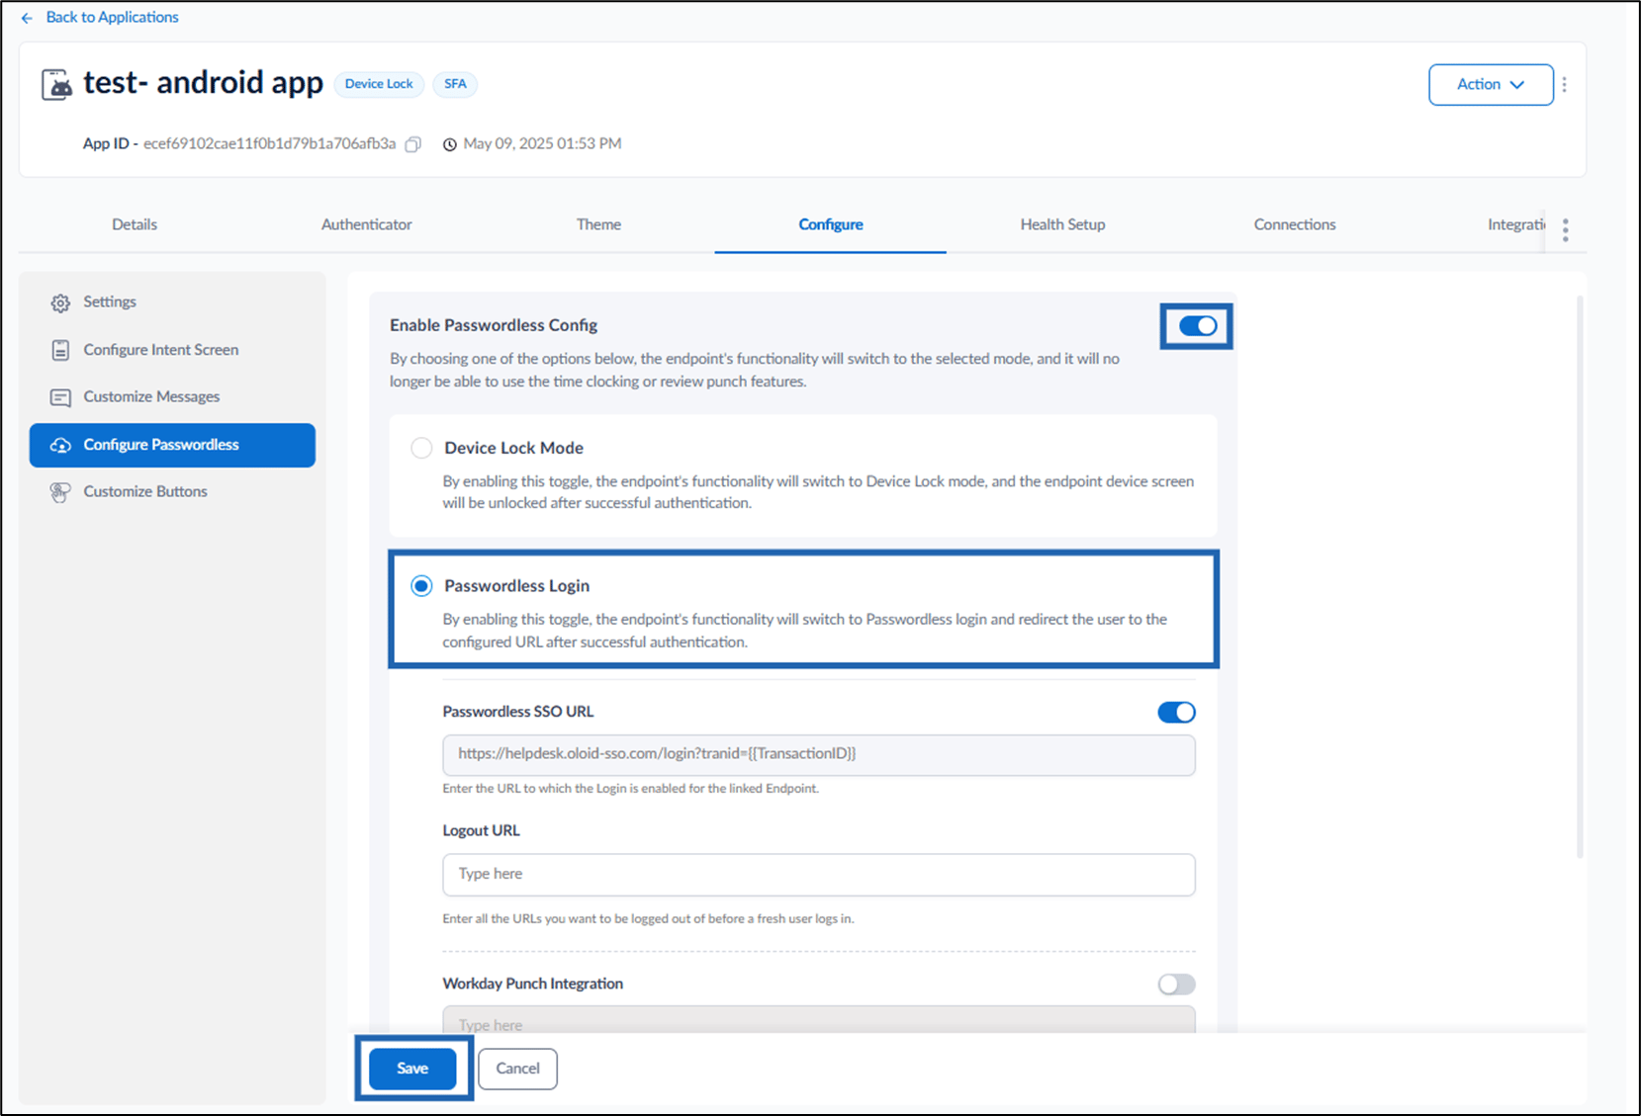The width and height of the screenshot is (1641, 1116).
Task: Click the Device Lock Mode label
Action: [x=513, y=448]
